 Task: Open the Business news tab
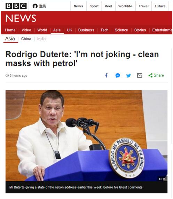point(86,30)
